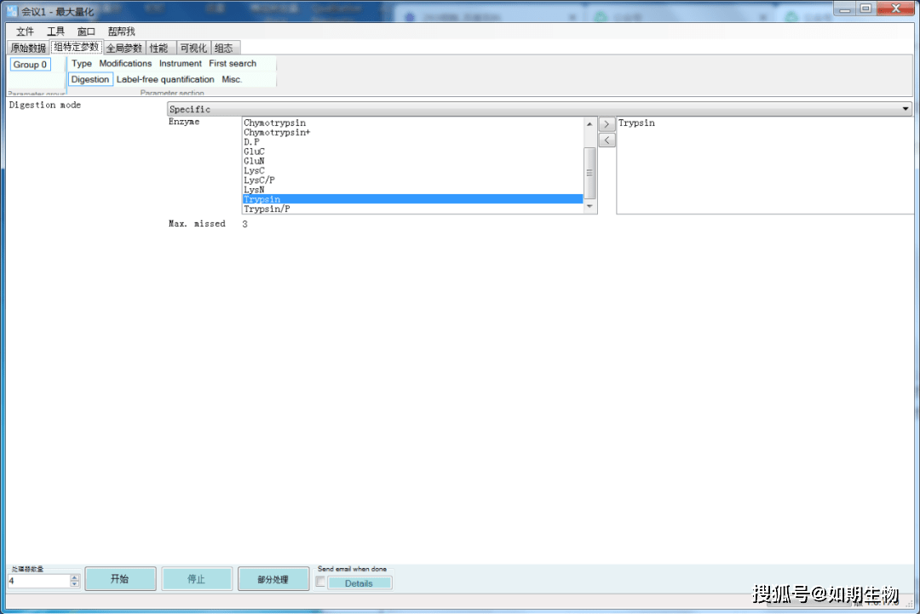Switch to the 组态 tab
Viewport: 920px width, 614px height.
[x=224, y=48]
